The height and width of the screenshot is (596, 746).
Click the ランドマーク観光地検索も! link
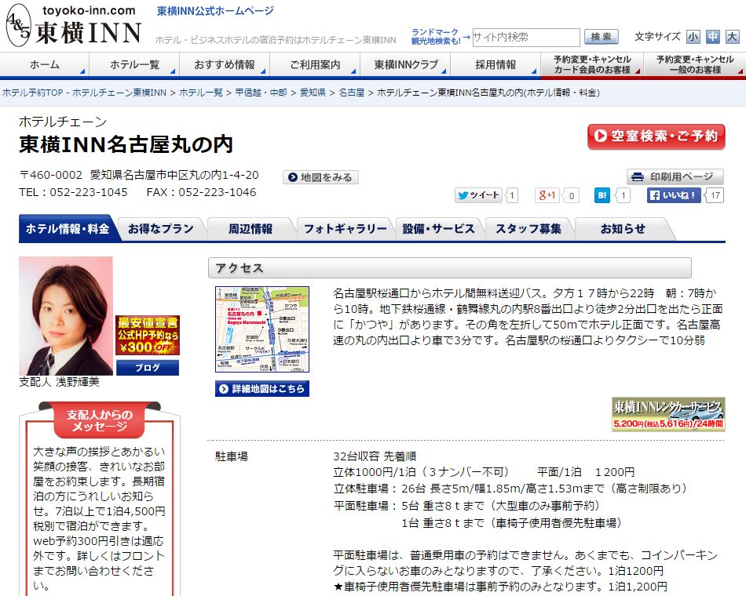tap(436, 37)
